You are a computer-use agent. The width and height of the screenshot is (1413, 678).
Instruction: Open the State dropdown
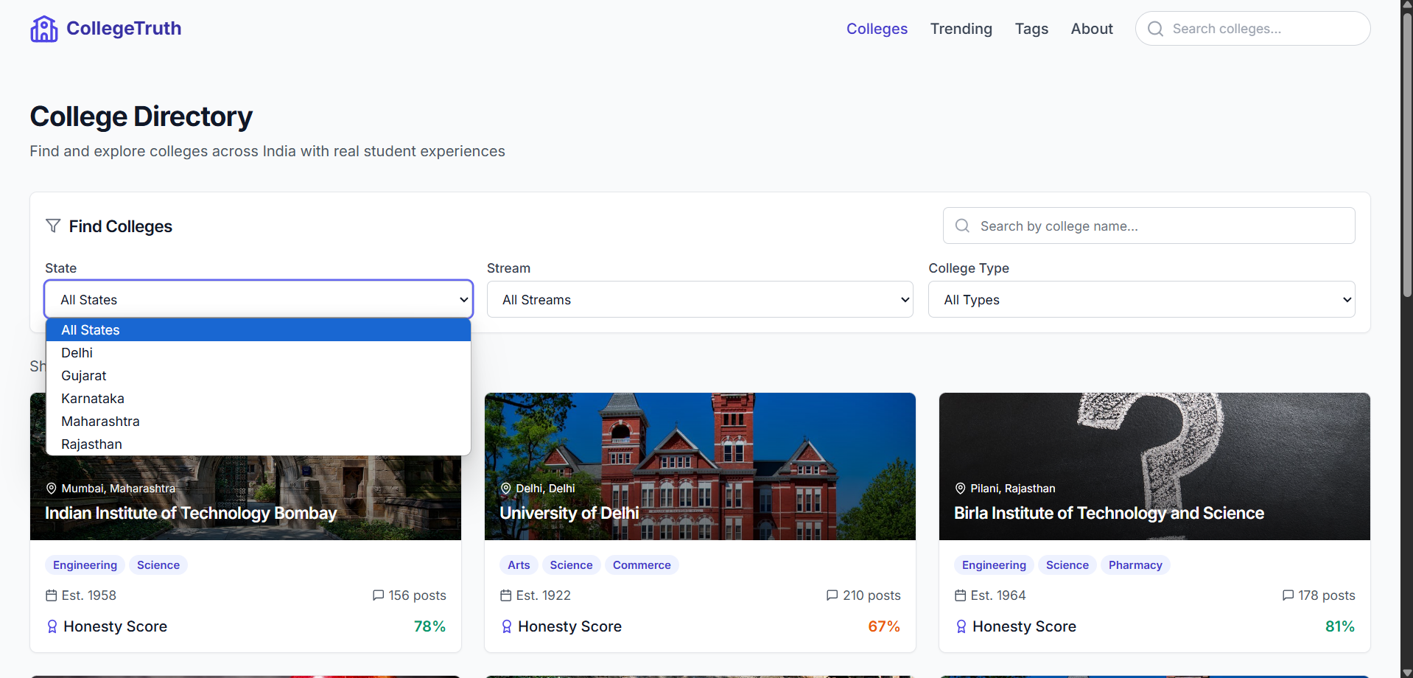pyautogui.click(x=259, y=299)
